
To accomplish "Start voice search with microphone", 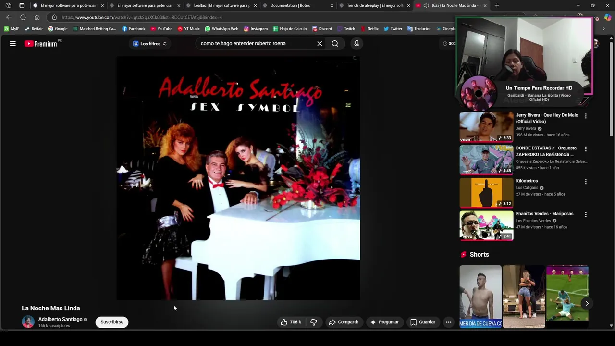I will click(357, 44).
